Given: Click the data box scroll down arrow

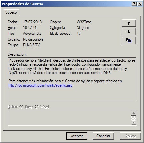Looking at the screenshot, I should click(134, 123).
